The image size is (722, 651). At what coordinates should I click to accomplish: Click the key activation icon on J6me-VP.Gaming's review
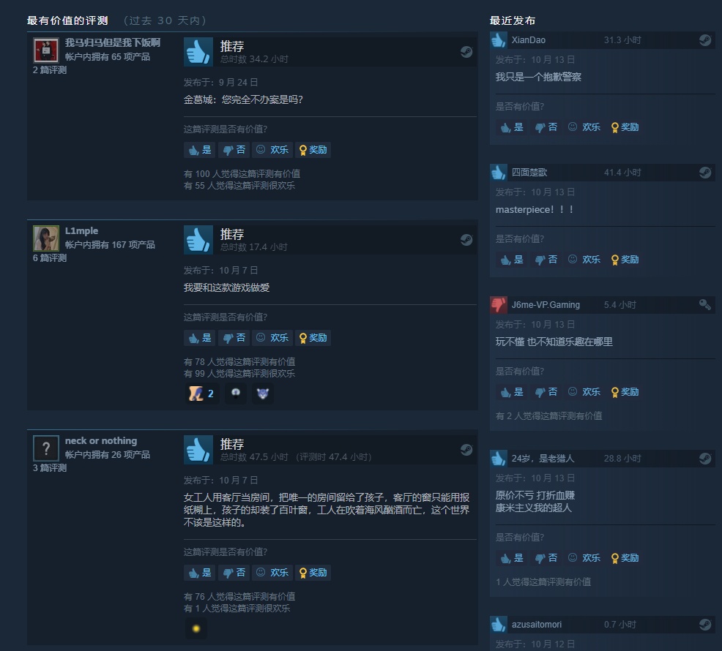[x=705, y=305]
